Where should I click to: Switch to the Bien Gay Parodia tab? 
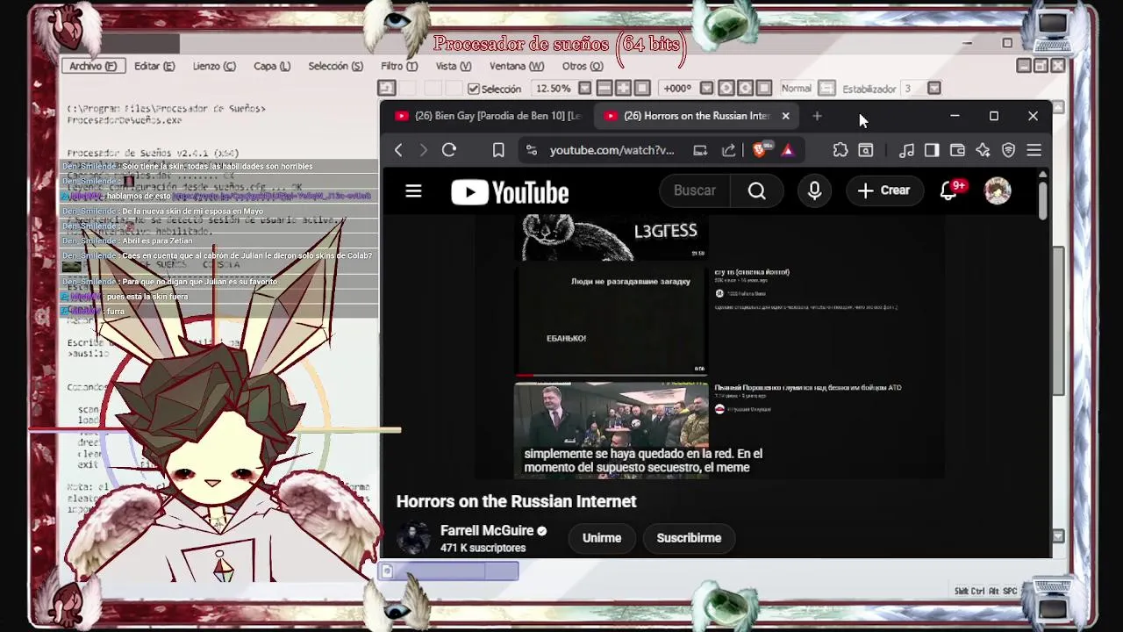488,116
